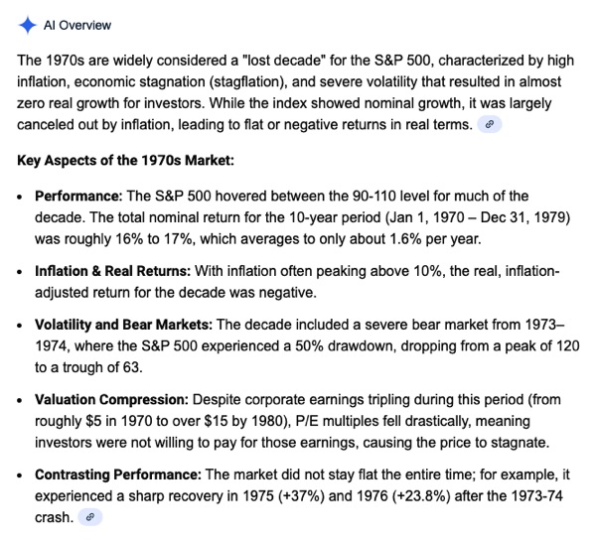Open the source link icon after Contrasting Performance

[x=91, y=517]
